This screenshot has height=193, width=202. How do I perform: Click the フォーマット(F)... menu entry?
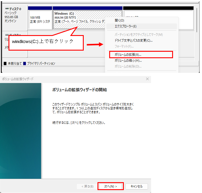click(124, 46)
